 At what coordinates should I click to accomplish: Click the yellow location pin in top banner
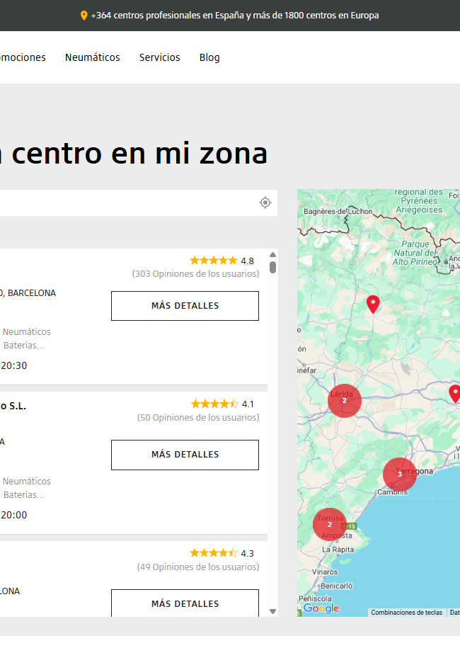pyautogui.click(x=84, y=16)
